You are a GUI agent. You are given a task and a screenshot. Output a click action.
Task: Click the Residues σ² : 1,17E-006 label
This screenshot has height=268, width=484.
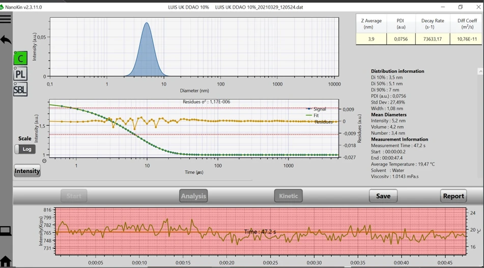point(206,102)
